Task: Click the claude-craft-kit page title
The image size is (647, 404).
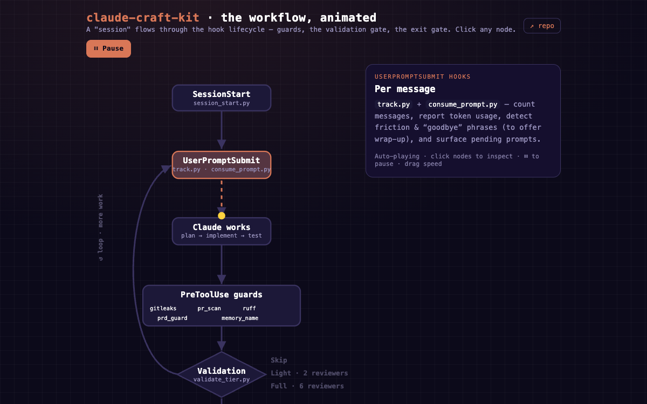Action: click(143, 18)
